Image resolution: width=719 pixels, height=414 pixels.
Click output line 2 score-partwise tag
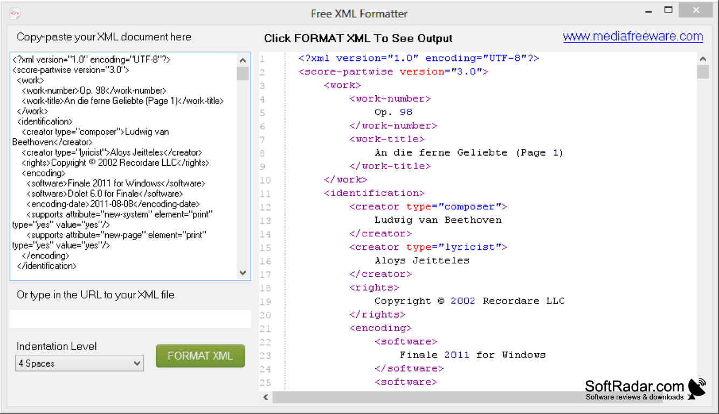point(393,72)
